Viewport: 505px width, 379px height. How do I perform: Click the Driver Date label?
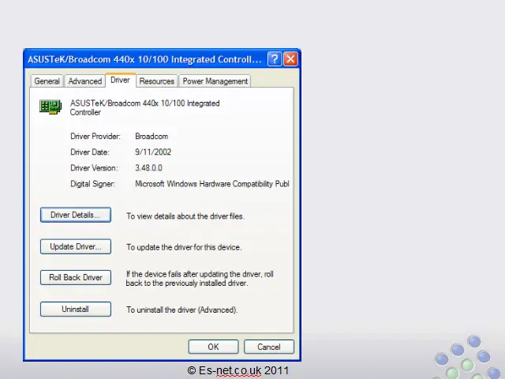pos(90,152)
